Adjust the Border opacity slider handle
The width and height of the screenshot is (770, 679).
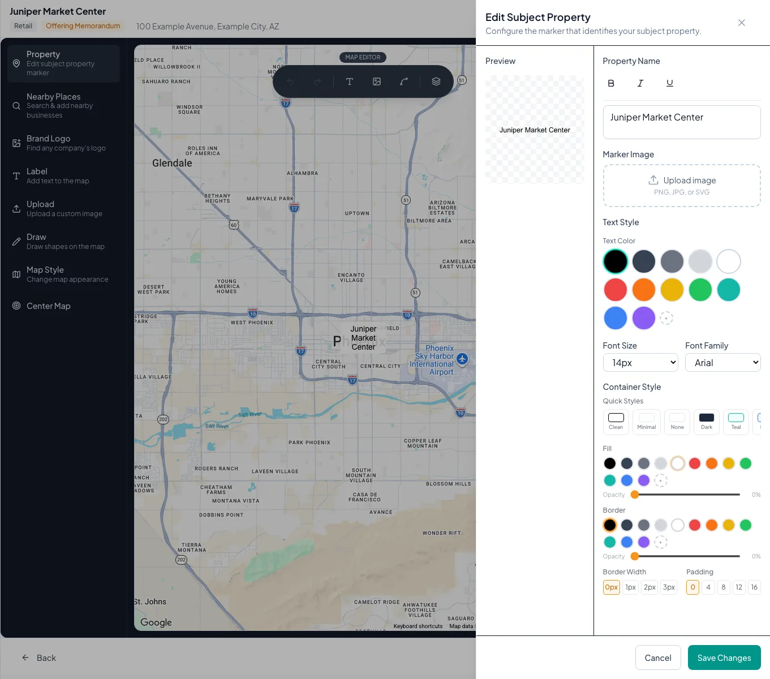pyautogui.click(x=635, y=556)
